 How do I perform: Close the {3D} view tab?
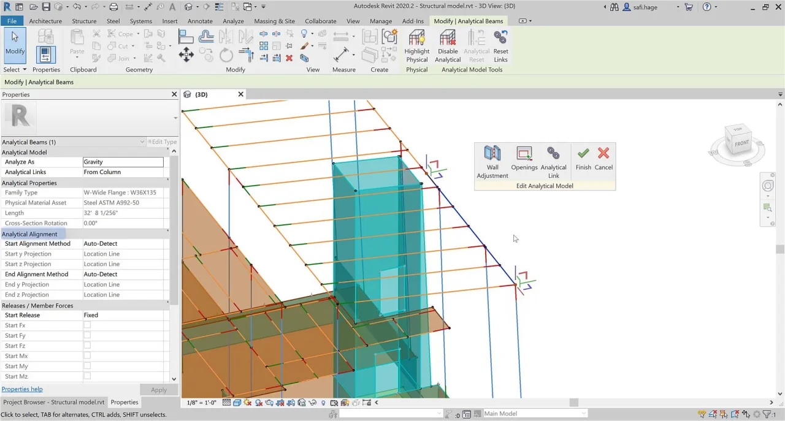coord(240,94)
